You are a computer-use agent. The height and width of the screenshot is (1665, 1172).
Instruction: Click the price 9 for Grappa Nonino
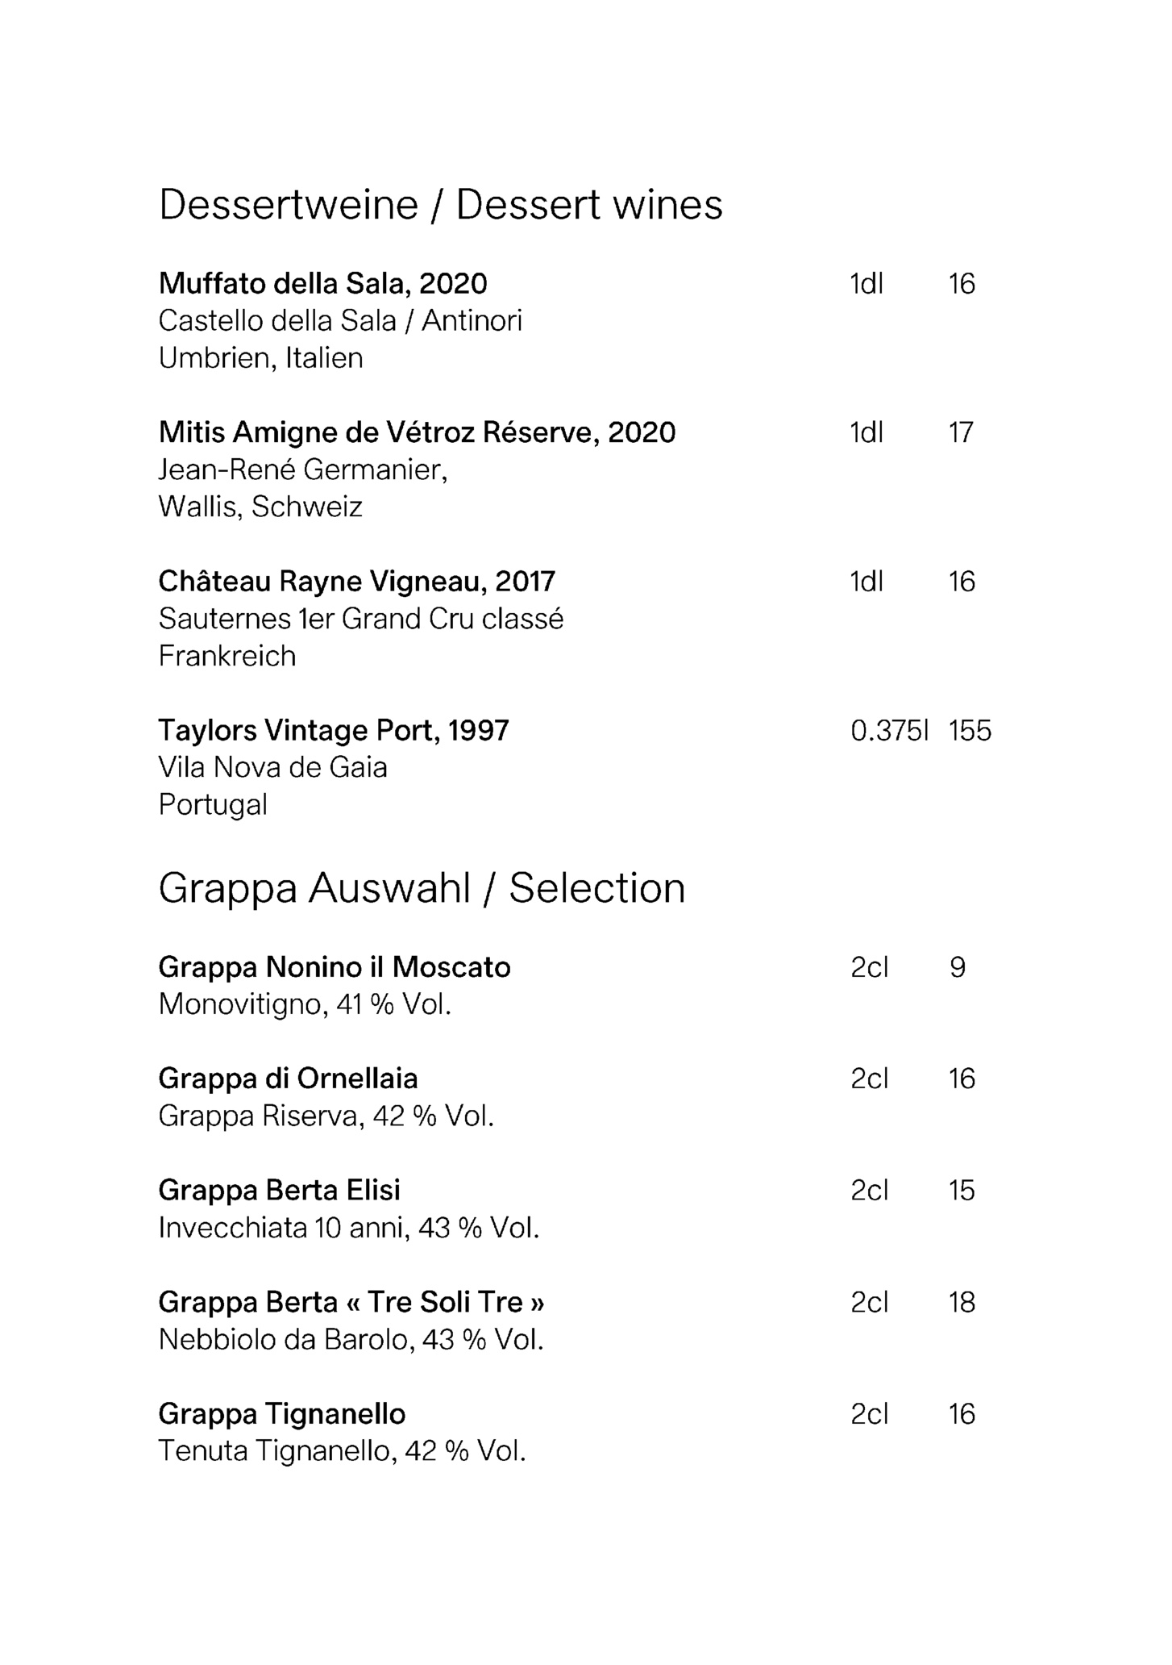click(958, 967)
